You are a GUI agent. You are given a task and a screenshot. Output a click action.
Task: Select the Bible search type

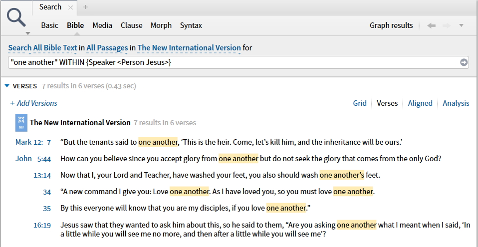(x=75, y=25)
